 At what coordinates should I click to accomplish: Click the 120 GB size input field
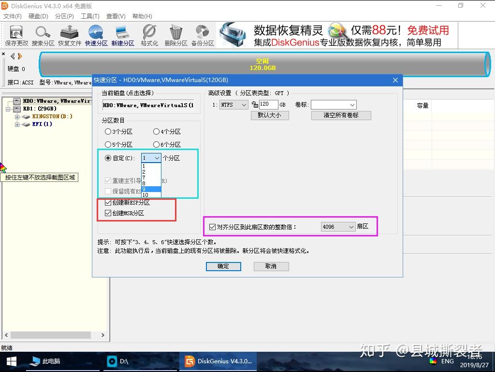pos(268,104)
